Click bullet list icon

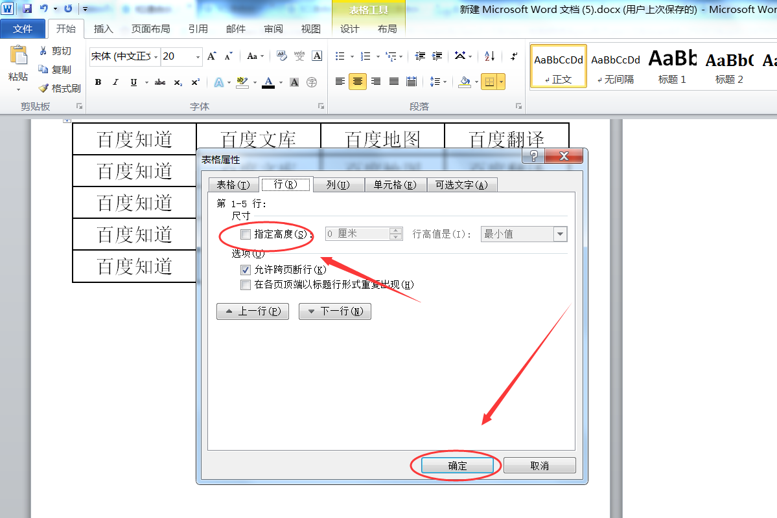(340, 56)
